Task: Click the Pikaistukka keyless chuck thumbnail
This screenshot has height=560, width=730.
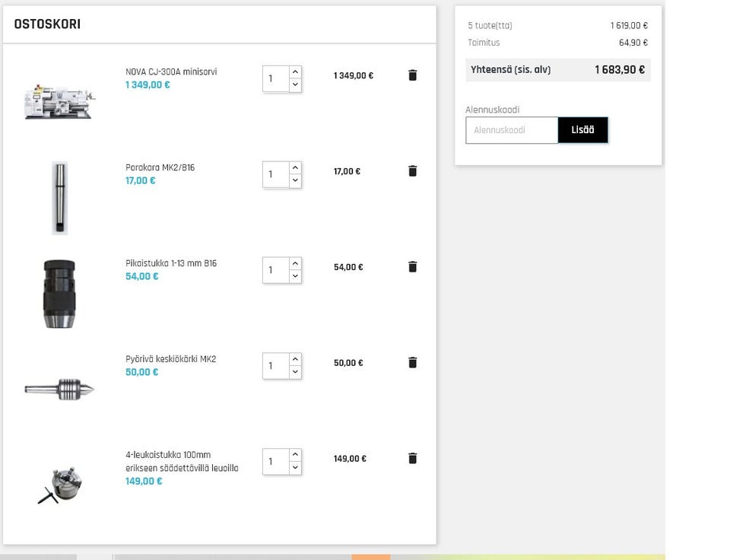Action: point(59,294)
